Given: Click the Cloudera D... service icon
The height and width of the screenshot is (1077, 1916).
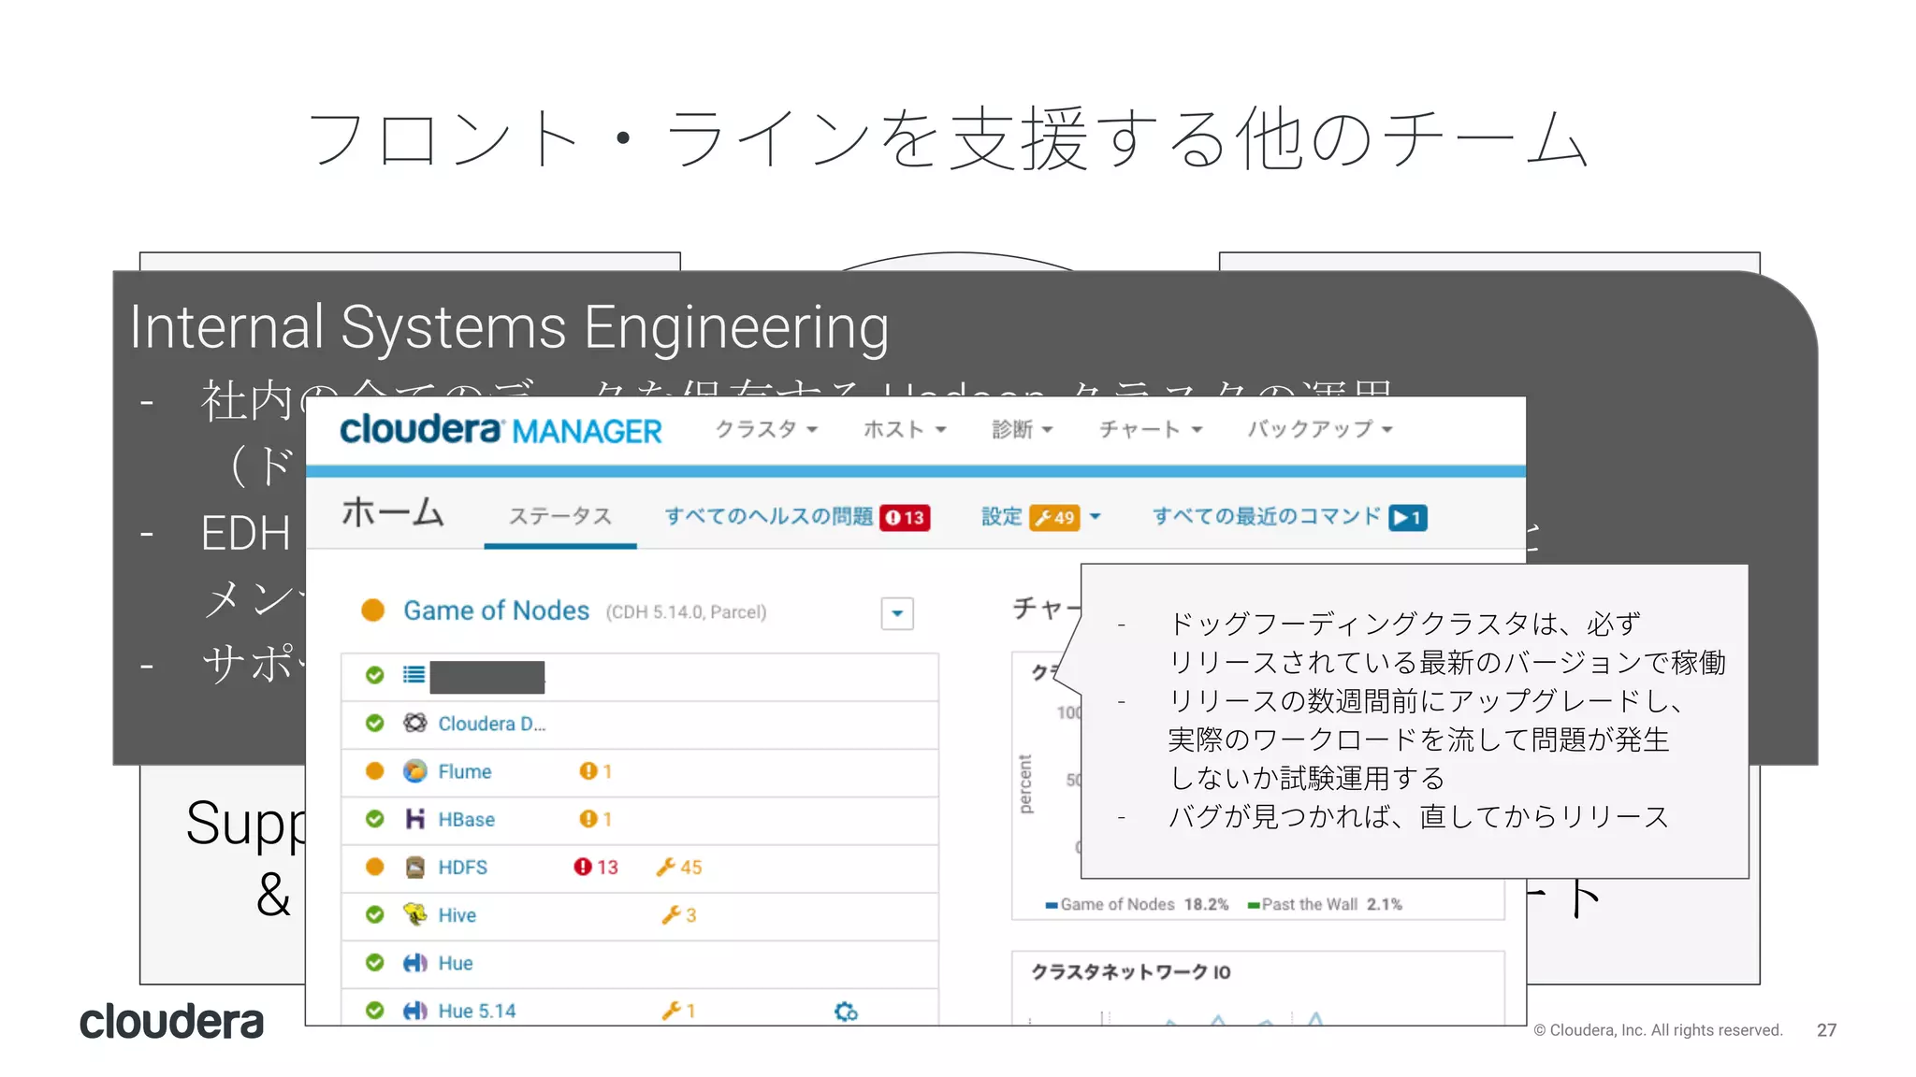Looking at the screenshot, I should pyautogui.click(x=415, y=723).
